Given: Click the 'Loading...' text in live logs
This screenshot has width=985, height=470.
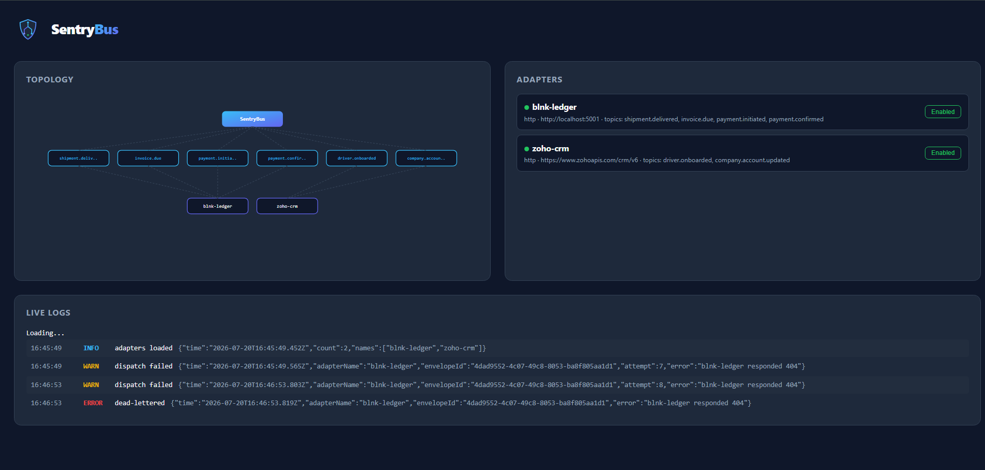Looking at the screenshot, I should [x=46, y=333].
